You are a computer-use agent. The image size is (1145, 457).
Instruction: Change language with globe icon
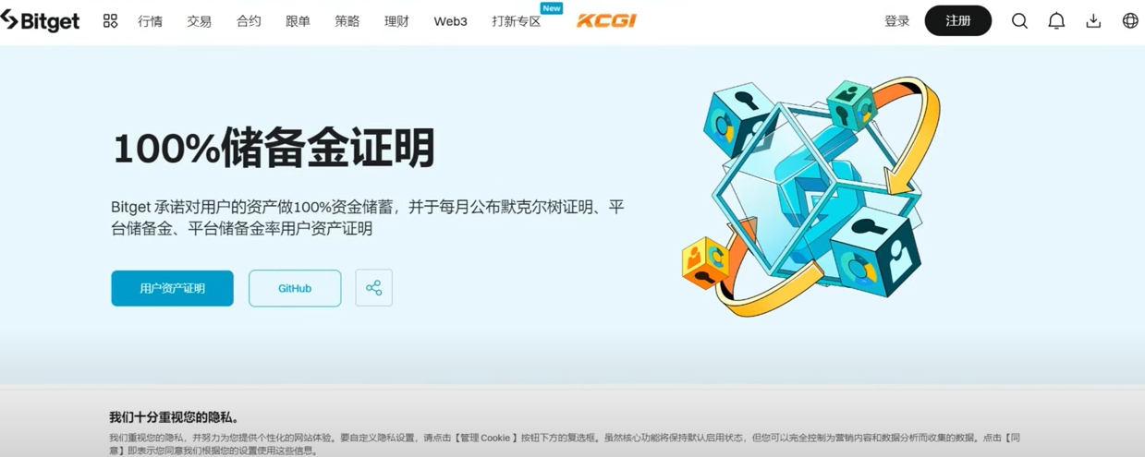point(1130,20)
